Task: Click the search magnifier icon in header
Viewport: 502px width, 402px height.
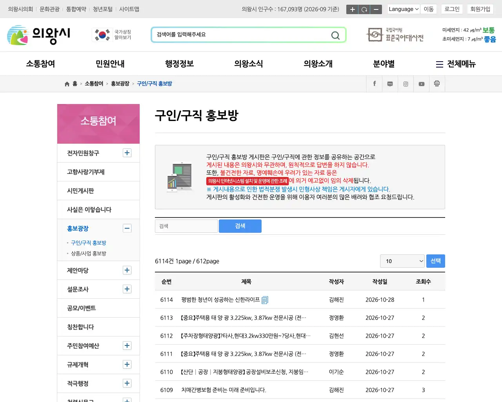Action: click(335, 35)
